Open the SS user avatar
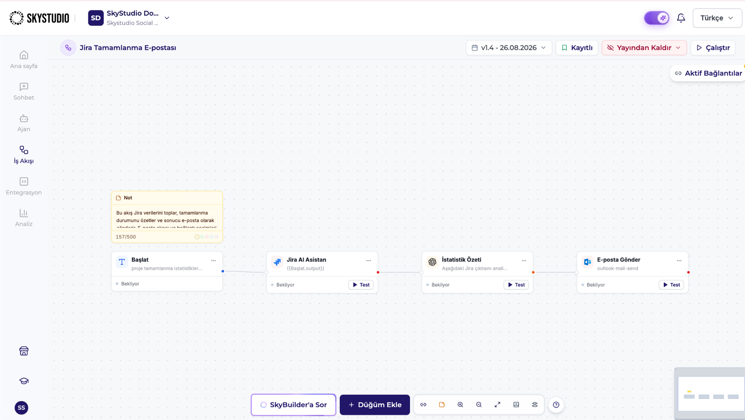Screen dimensions: 745x420 click(21, 408)
